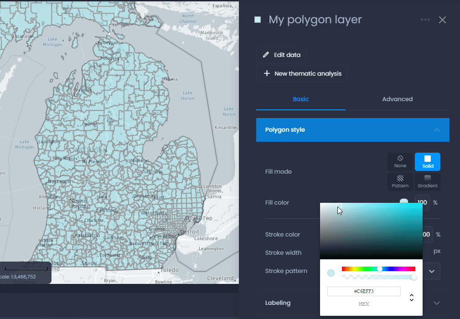Viewport: 460px width, 319px height.
Task: Click the Manitoulin Island label on map
Action: [212, 35]
